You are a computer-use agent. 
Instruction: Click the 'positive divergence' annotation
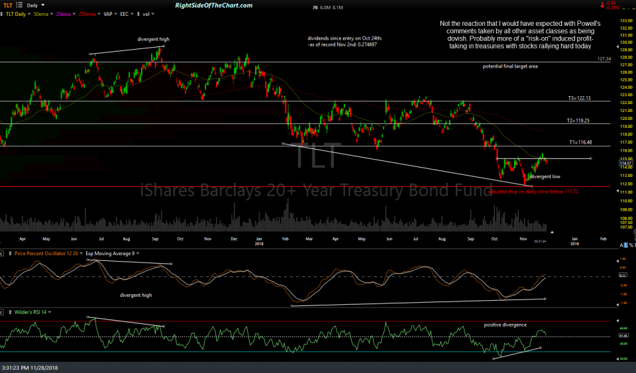pos(505,325)
